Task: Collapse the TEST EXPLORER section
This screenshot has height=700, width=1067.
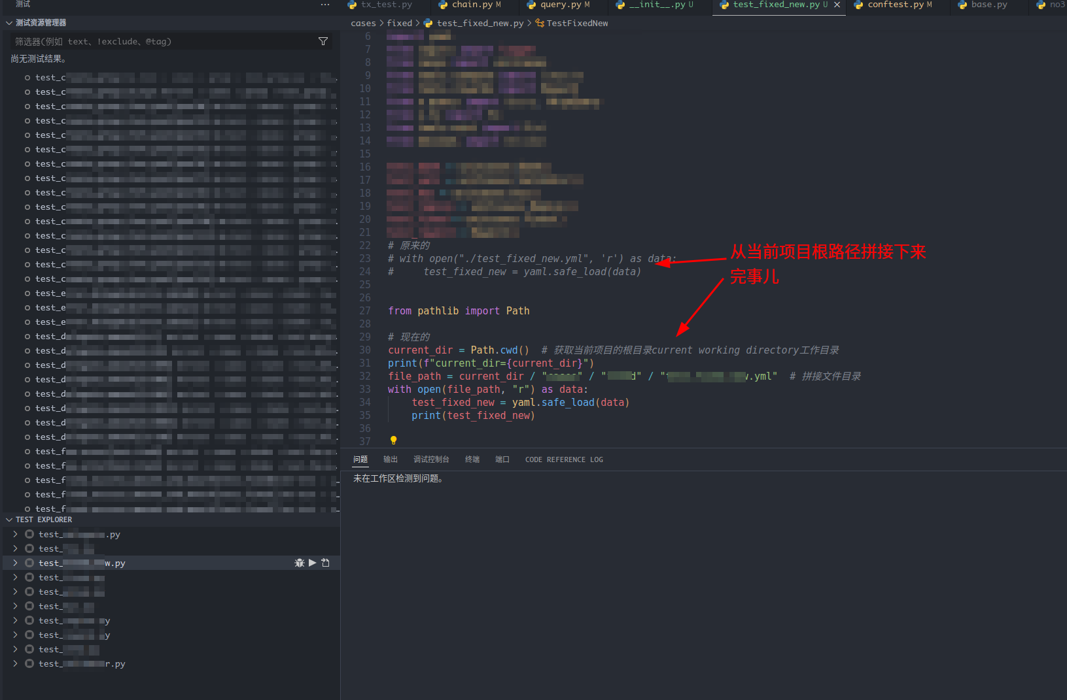Action: coord(9,520)
